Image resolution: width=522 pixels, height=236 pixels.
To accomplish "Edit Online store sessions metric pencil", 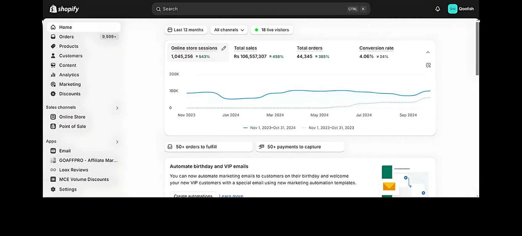I will pos(224,48).
